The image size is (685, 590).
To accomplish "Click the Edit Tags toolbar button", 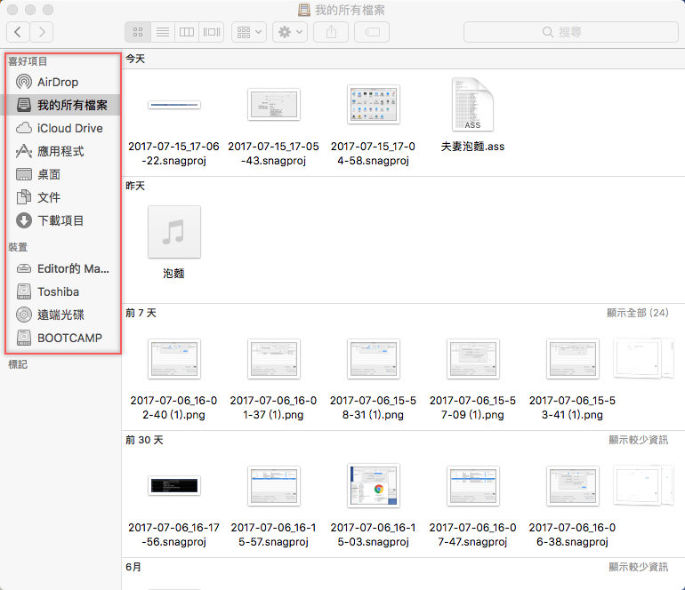I will point(372,32).
